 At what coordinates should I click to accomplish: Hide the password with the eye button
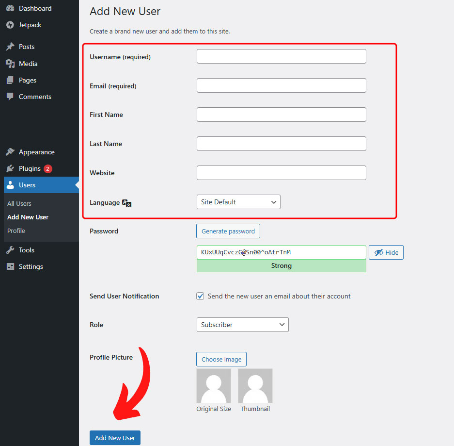(386, 252)
